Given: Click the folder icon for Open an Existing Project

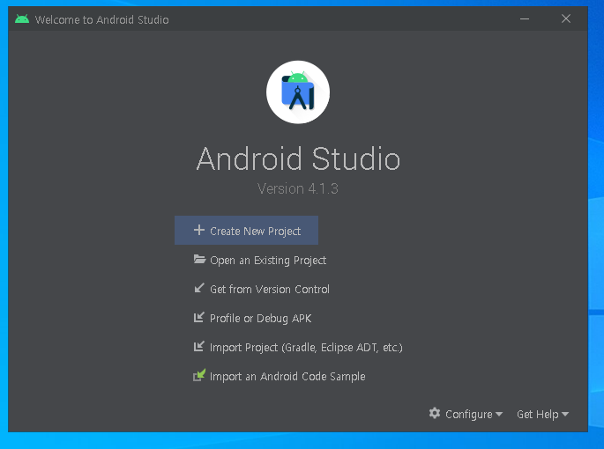Looking at the screenshot, I should point(199,260).
